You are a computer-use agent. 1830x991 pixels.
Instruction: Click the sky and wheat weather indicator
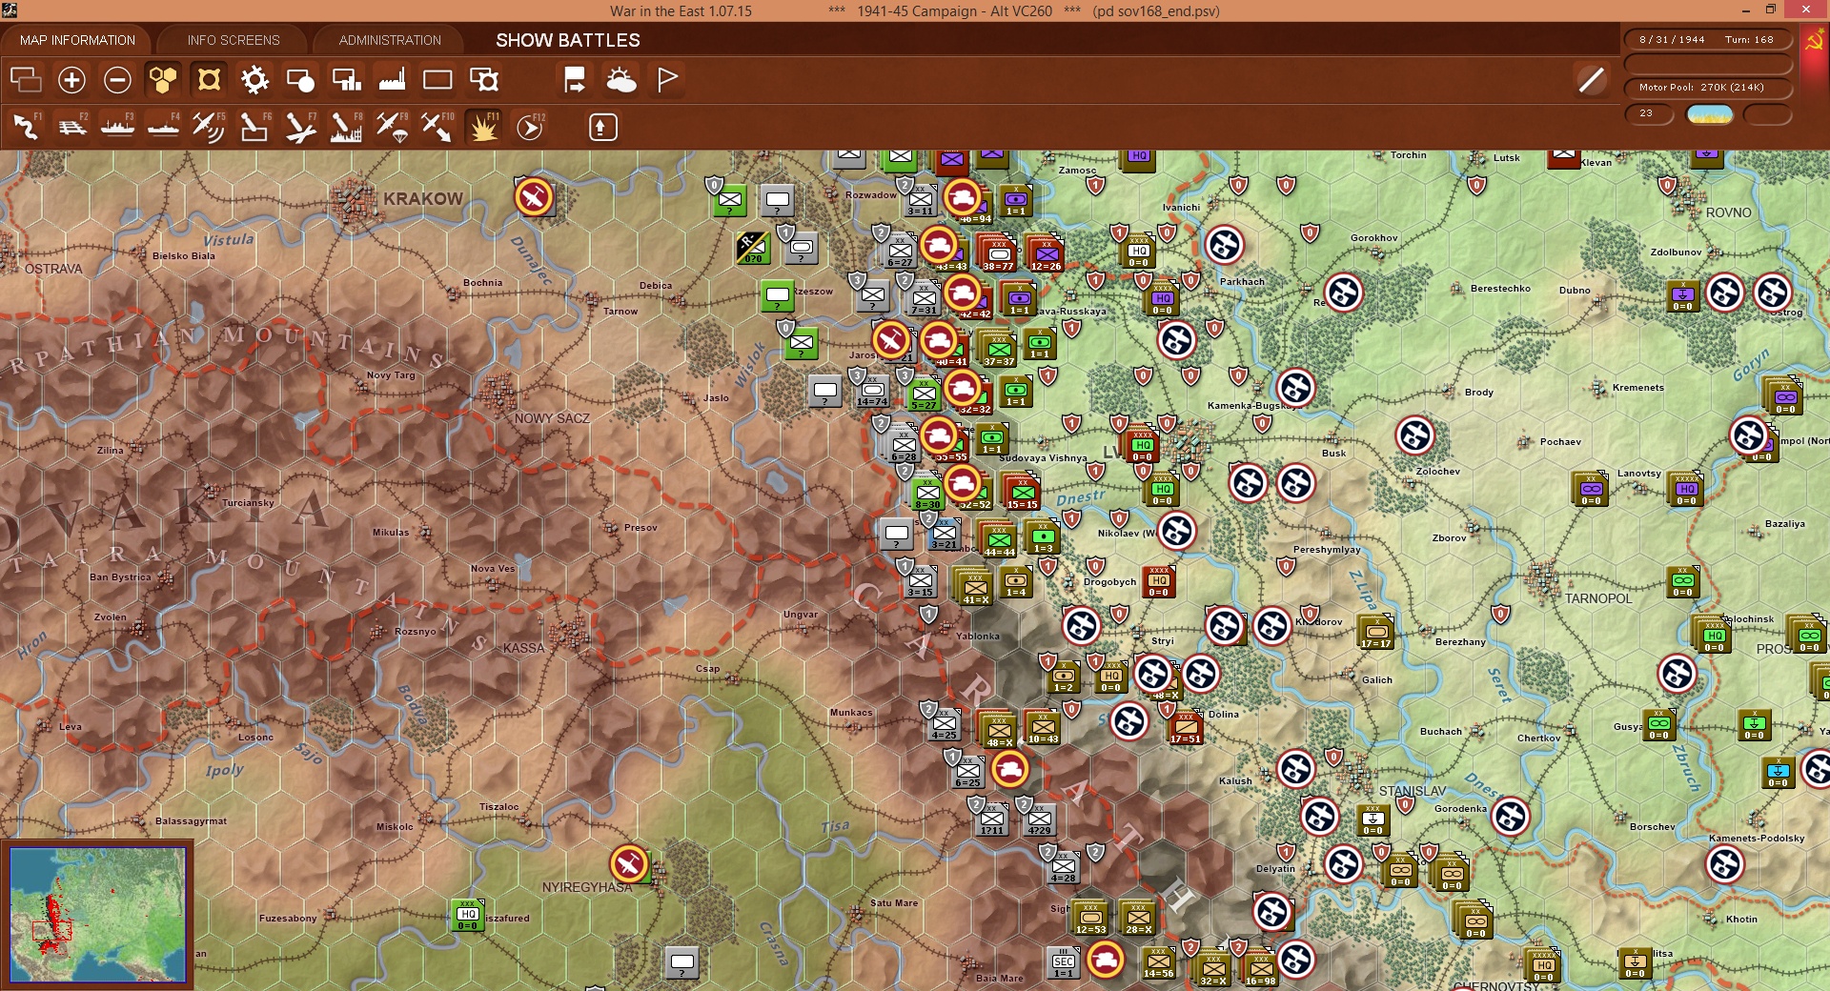[1710, 114]
